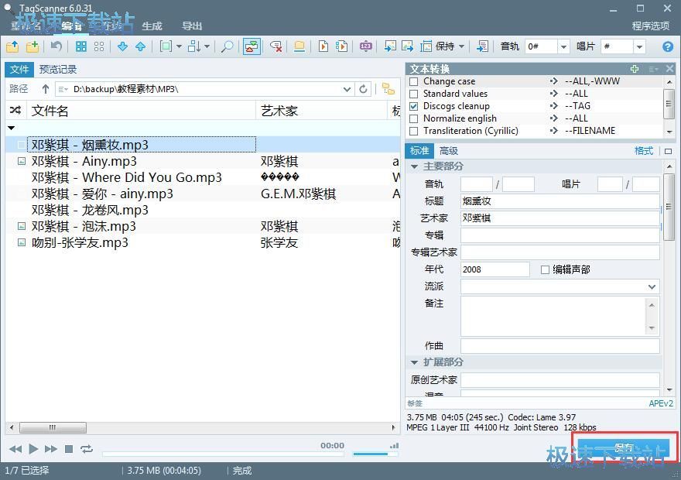681x480 pixels.
Task: Enable the Standard values transform
Action: click(x=414, y=94)
